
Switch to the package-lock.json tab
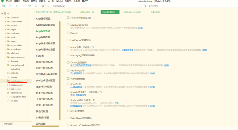click(132, 12)
